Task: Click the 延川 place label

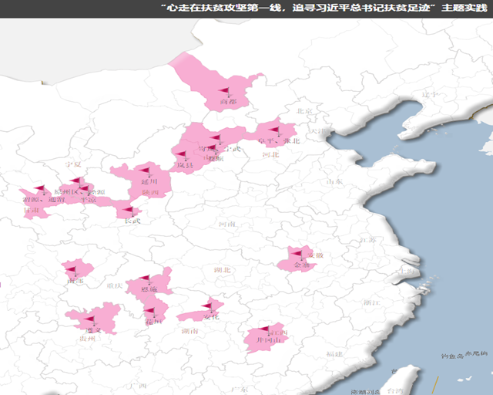Action: [x=149, y=182]
